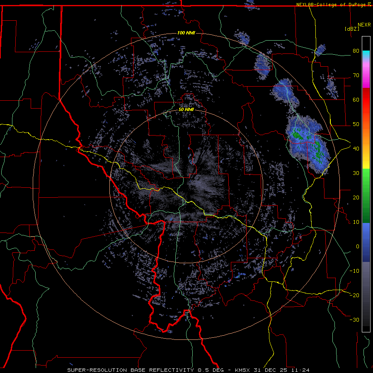The width and height of the screenshot is (373, 373).
Task: Click the 0 value on dBZ scale
Action: (x=358, y=247)
